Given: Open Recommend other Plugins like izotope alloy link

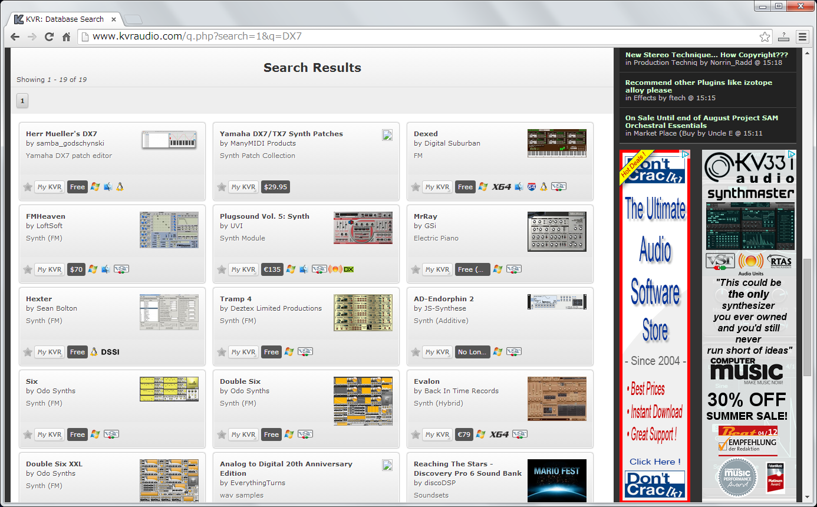Looking at the screenshot, I should coord(699,86).
